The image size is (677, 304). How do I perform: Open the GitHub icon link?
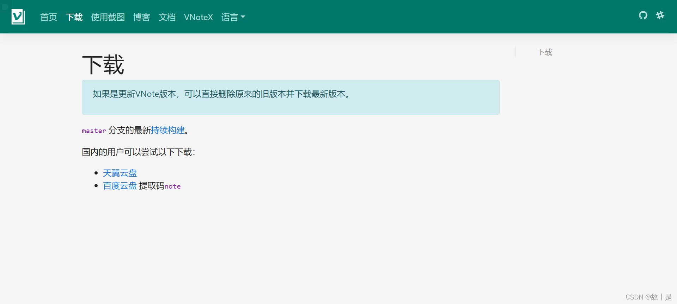[643, 15]
